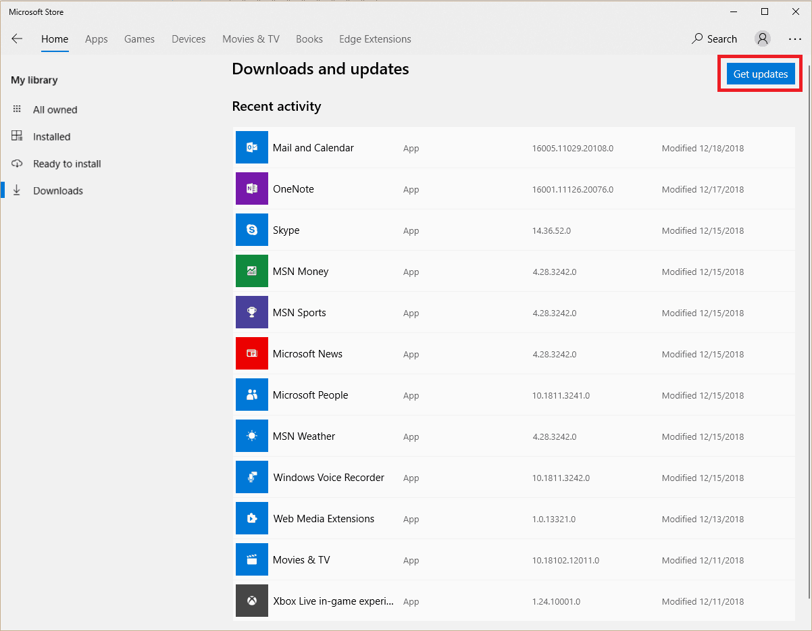Open the Games tab
The height and width of the screenshot is (631, 812).
click(140, 39)
